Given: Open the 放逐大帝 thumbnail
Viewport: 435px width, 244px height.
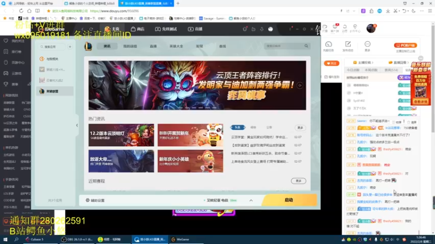Looking at the screenshot, I should tap(121, 161).
